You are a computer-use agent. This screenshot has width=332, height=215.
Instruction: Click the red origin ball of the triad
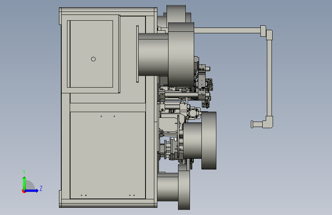pos(24,191)
